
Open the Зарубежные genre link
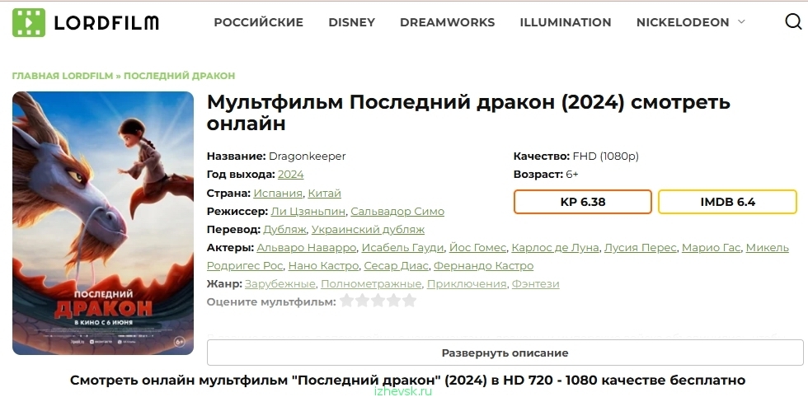pos(280,283)
